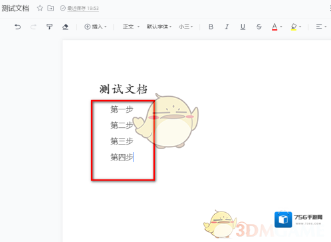Toggle Italic formatting

point(227,27)
